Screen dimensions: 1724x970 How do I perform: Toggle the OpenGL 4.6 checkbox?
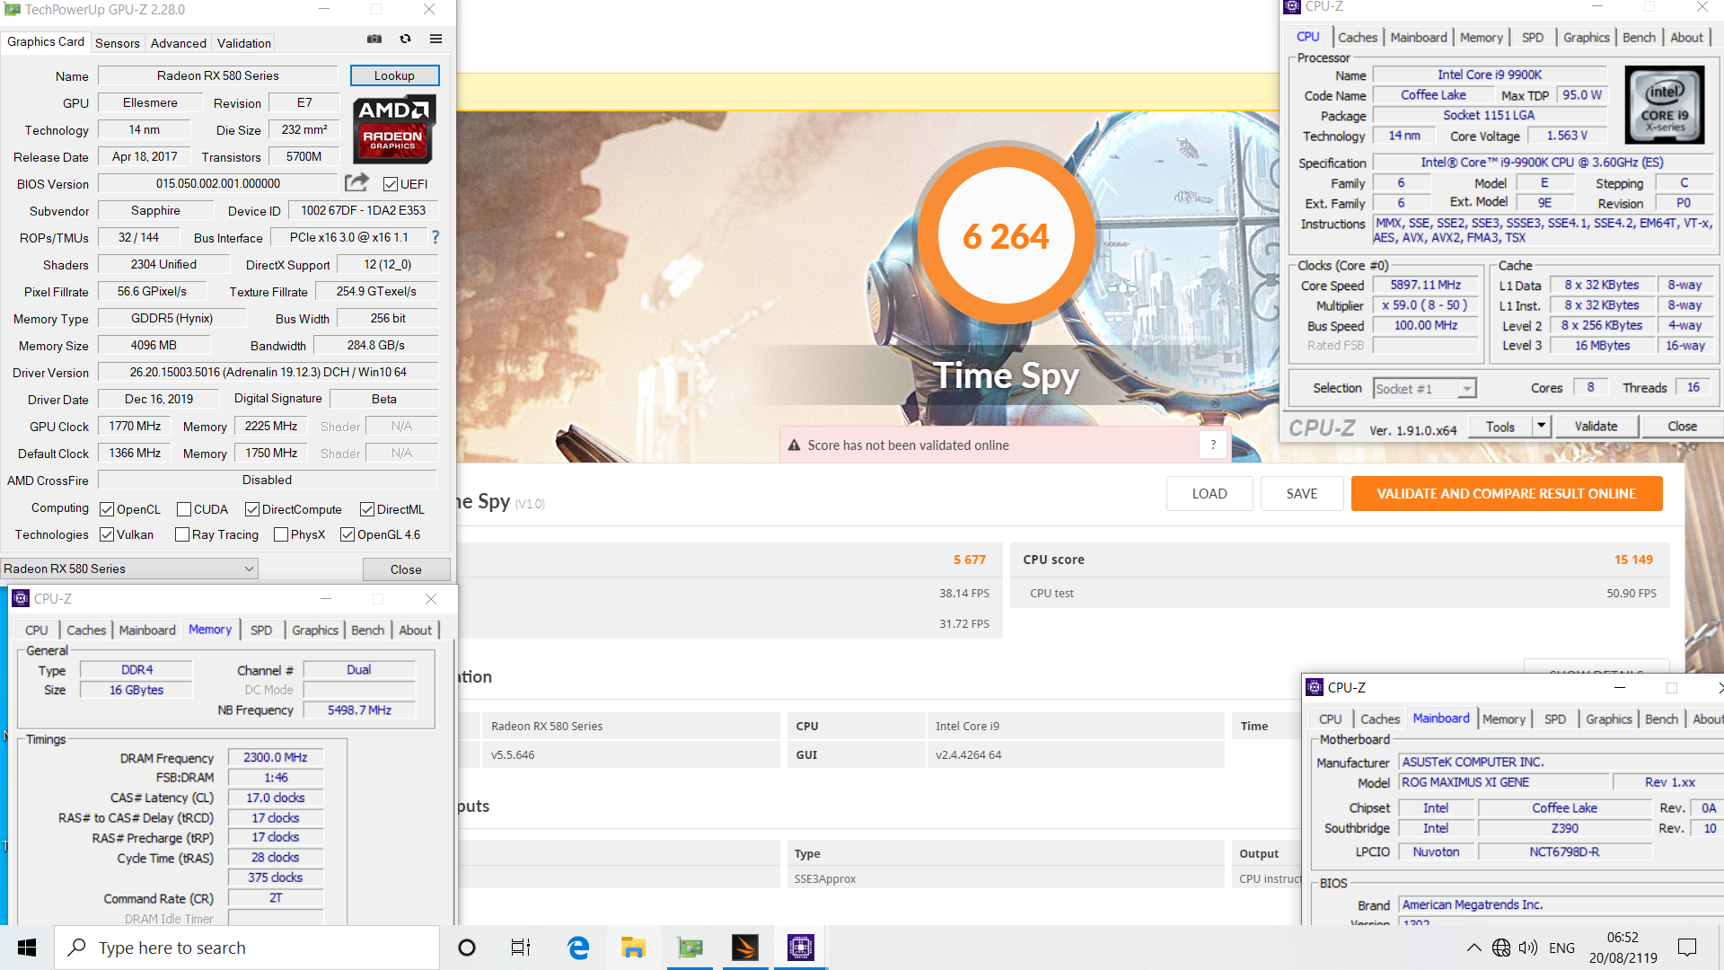pos(347,534)
